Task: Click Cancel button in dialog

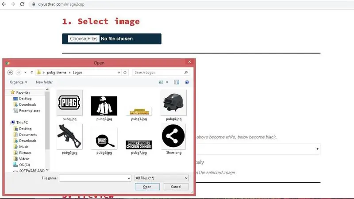Action: coord(176,187)
